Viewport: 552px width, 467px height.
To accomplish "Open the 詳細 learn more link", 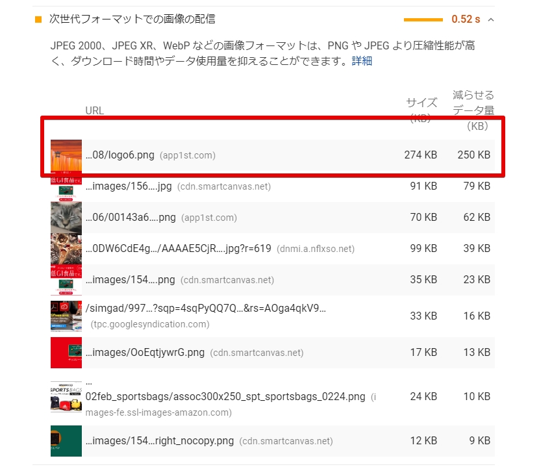I will point(362,61).
